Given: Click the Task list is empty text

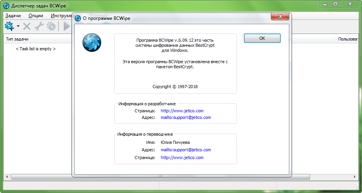Looking at the screenshot, I should pos(36,49).
